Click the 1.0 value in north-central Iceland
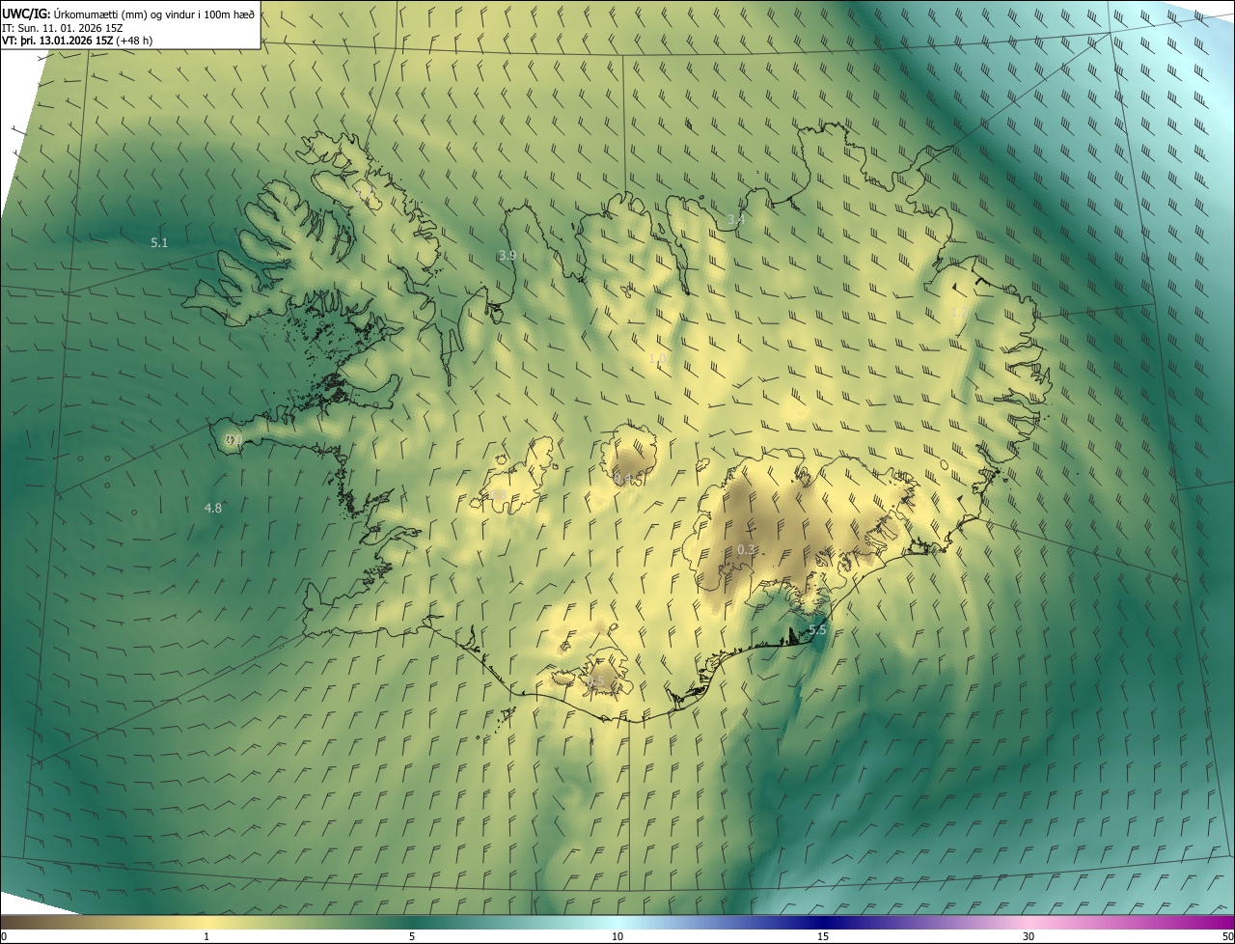 (x=658, y=359)
